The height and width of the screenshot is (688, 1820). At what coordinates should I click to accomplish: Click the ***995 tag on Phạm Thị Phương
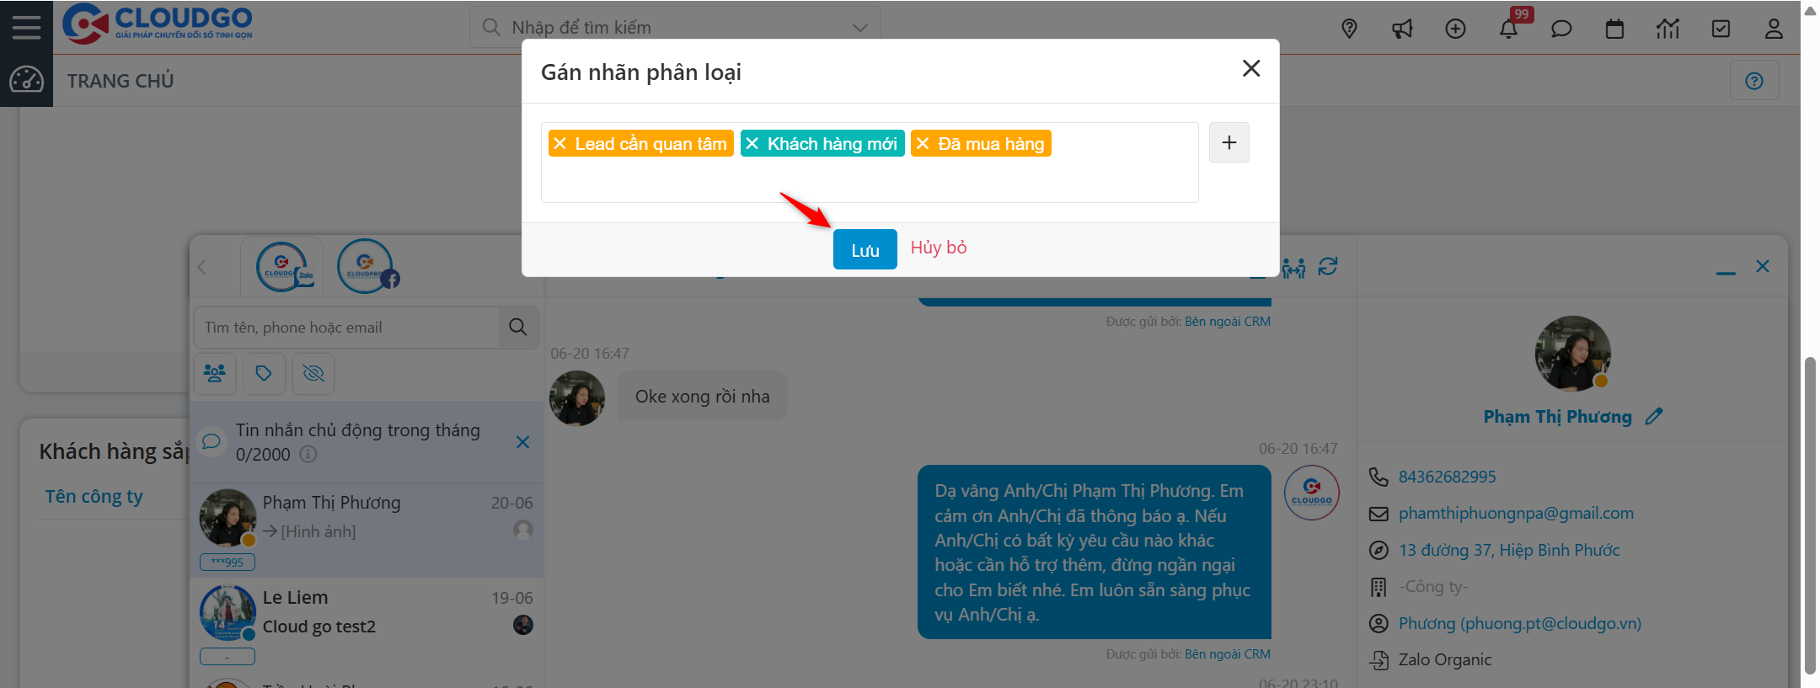coord(227,562)
